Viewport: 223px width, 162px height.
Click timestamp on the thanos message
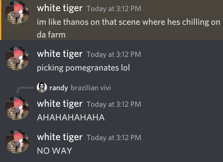coord(114,9)
